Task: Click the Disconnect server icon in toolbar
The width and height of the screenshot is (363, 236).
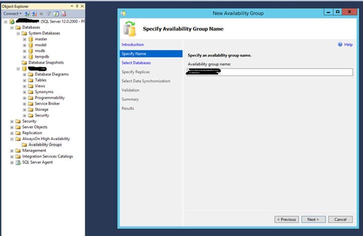Action: (34, 14)
